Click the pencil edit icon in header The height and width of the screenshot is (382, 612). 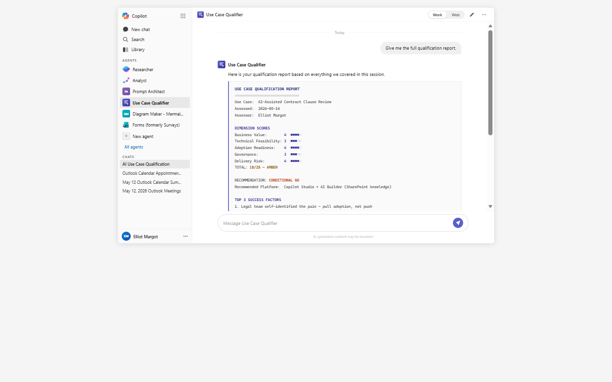[x=472, y=15]
